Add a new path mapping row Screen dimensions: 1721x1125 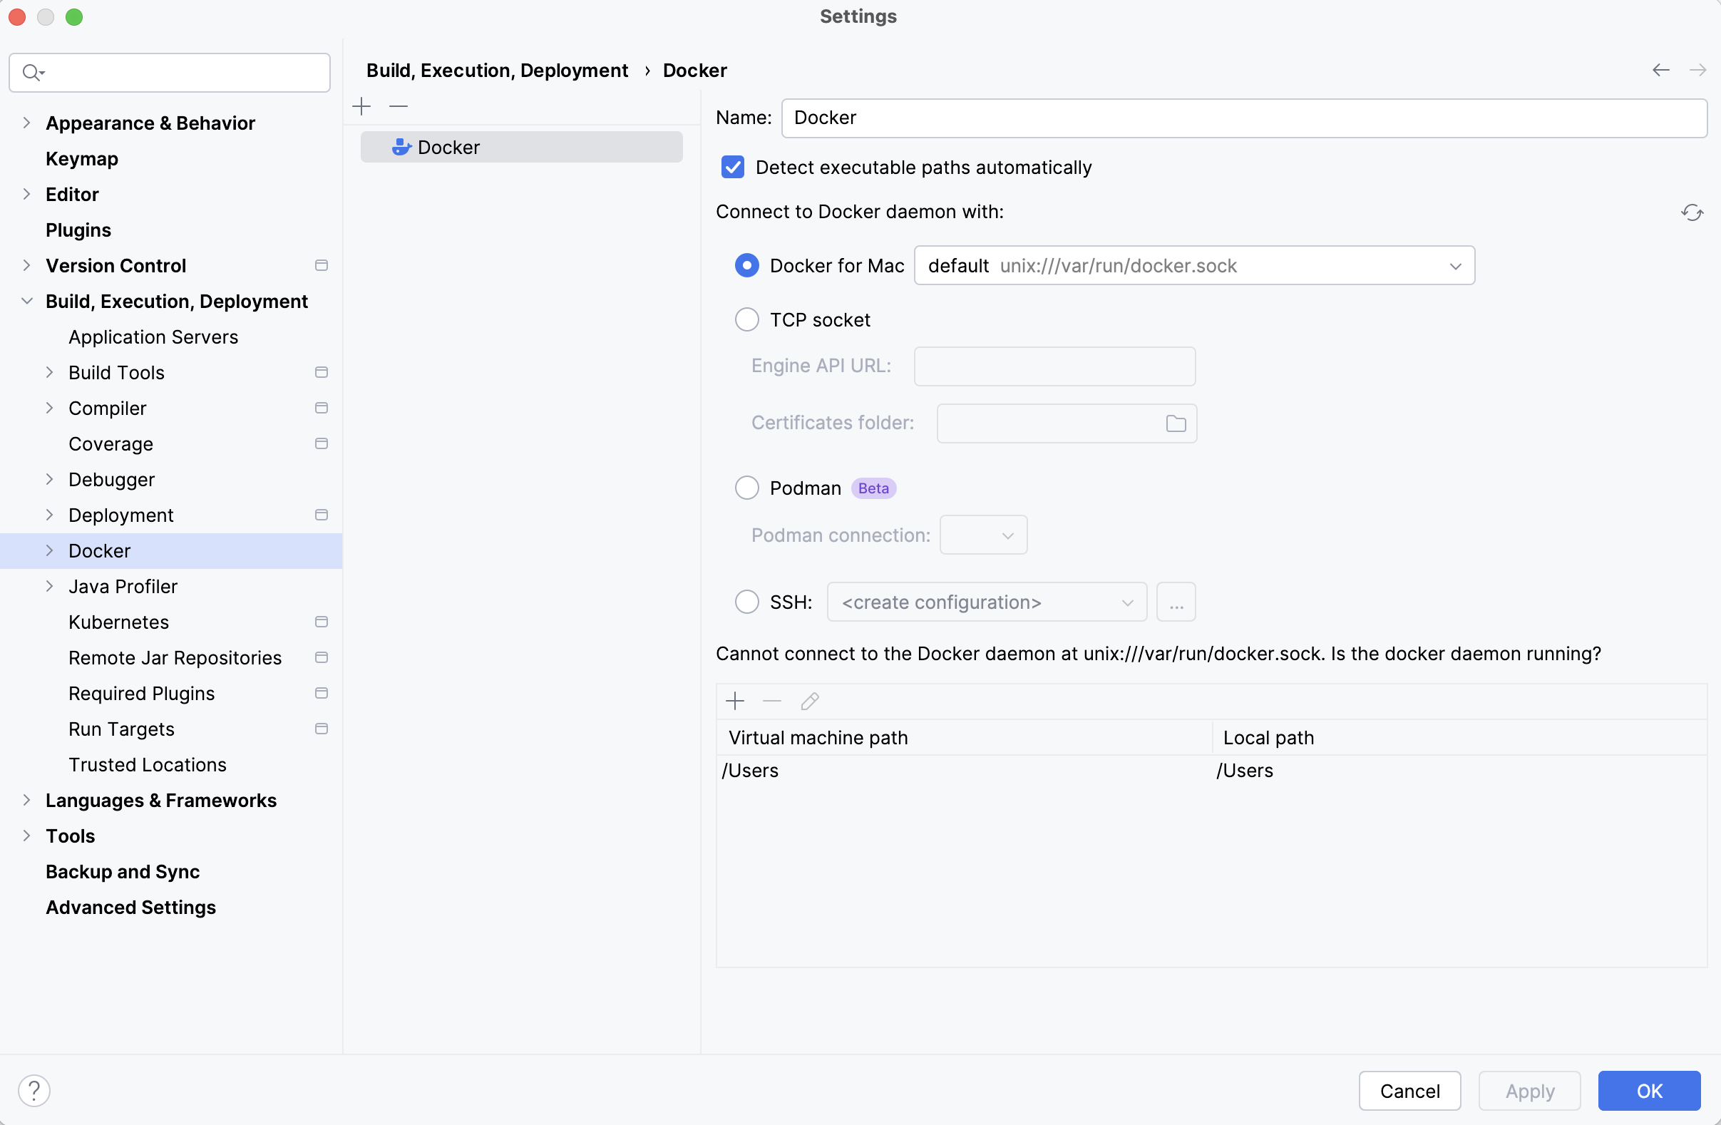click(735, 701)
